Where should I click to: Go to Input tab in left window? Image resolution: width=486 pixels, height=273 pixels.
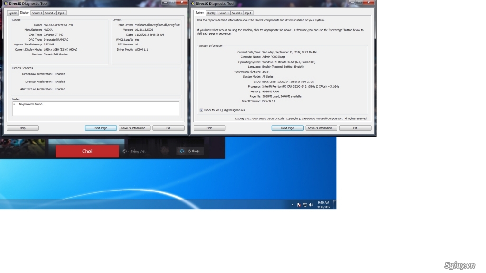point(61,13)
